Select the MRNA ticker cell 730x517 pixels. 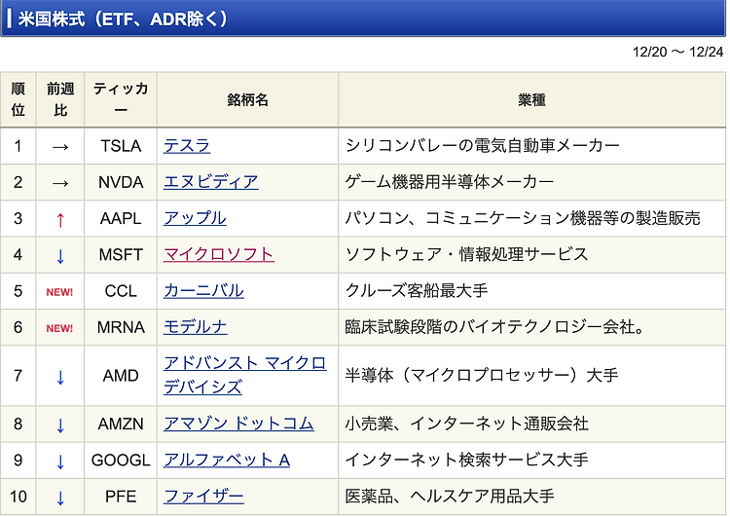(121, 327)
